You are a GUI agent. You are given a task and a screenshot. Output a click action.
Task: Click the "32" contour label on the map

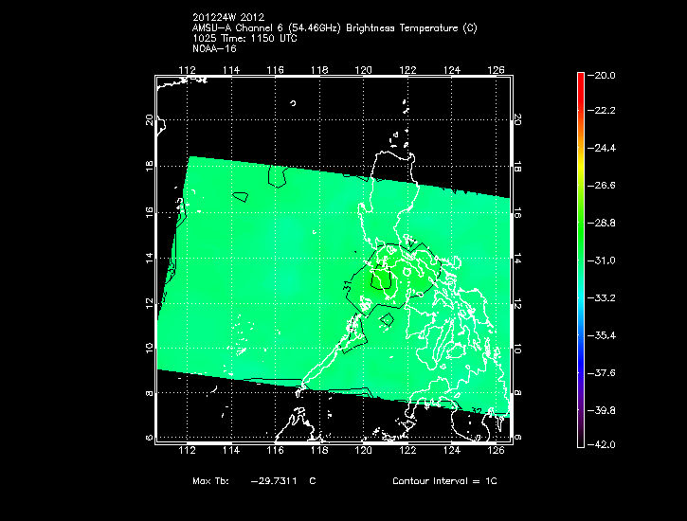[x=477, y=411]
